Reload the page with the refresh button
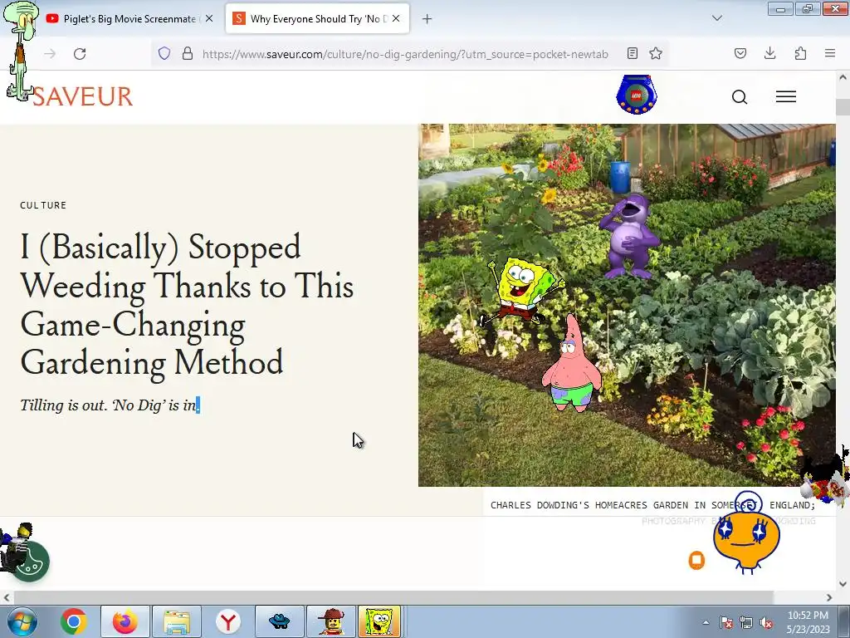850x638 pixels. pos(80,54)
